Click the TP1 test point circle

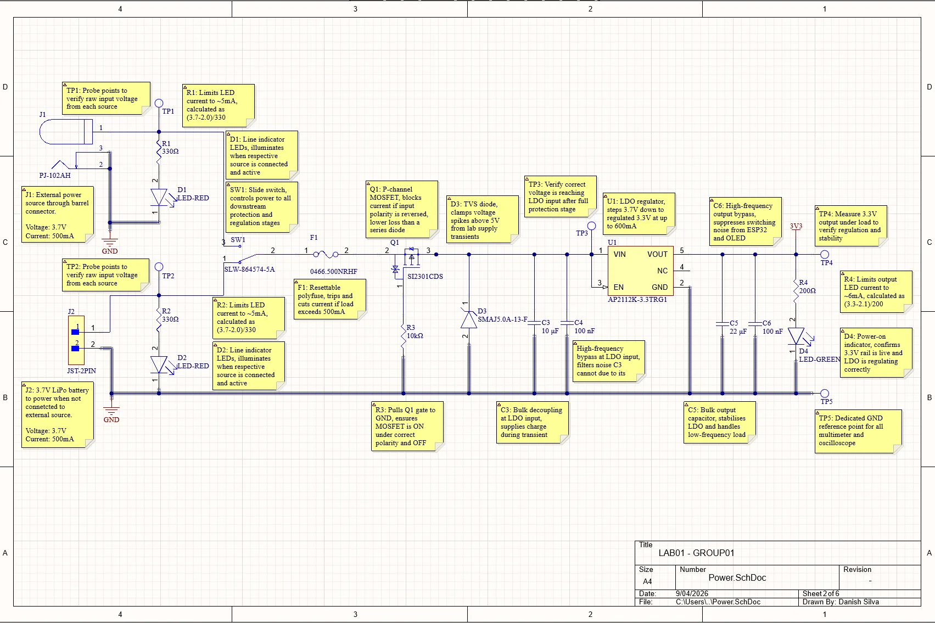point(159,103)
